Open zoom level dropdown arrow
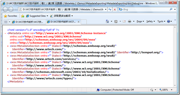This screenshot has width=180, height=95. pos(172,90)
